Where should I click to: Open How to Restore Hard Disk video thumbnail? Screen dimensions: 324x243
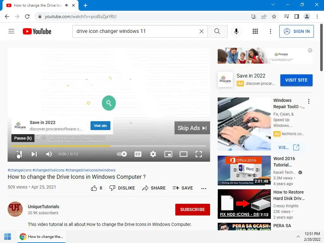click(244, 204)
